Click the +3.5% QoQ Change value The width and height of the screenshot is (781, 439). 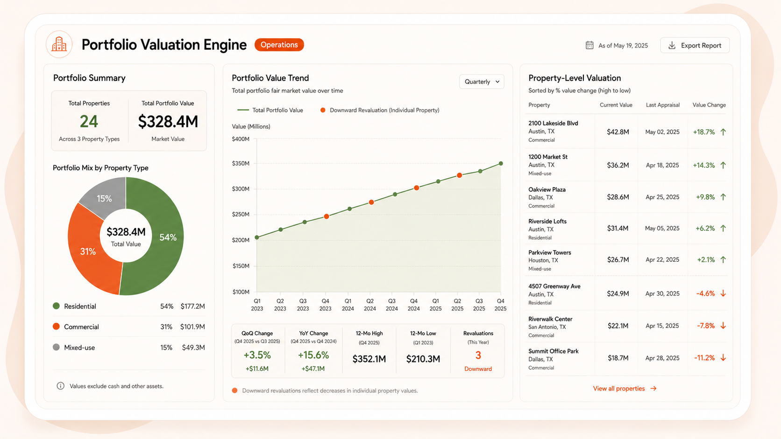tap(257, 355)
